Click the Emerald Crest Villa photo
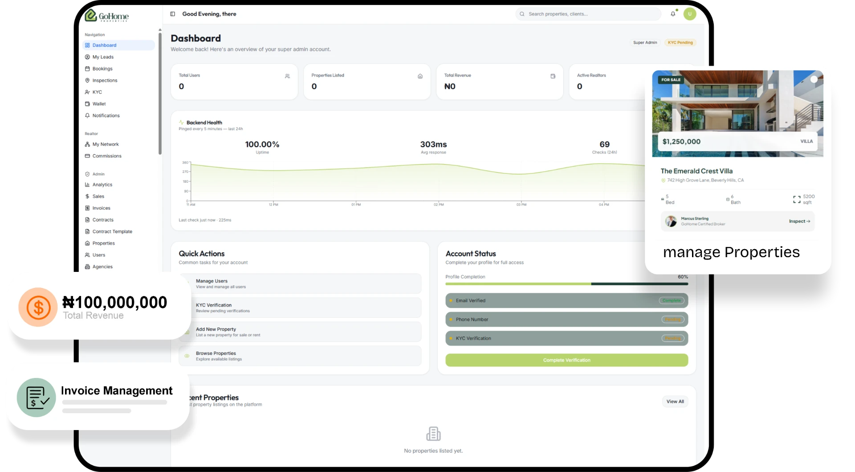Screen dimensions: 855x472 [737, 114]
